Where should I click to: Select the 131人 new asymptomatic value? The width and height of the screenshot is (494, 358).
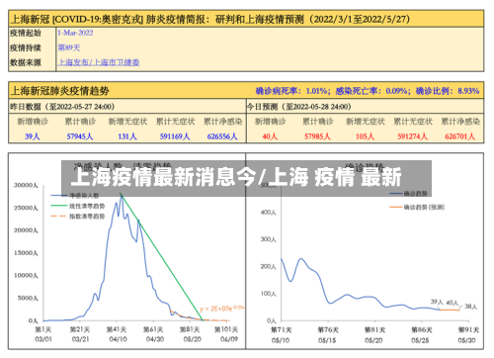(x=127, y=136)
